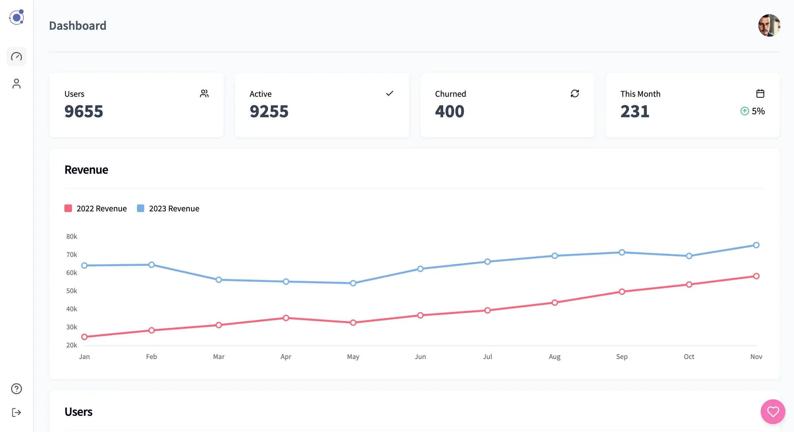Open the Users section from the sidebar
This screenshot has width=794, height=432.
pyautogui.click(x=16, y=84)
